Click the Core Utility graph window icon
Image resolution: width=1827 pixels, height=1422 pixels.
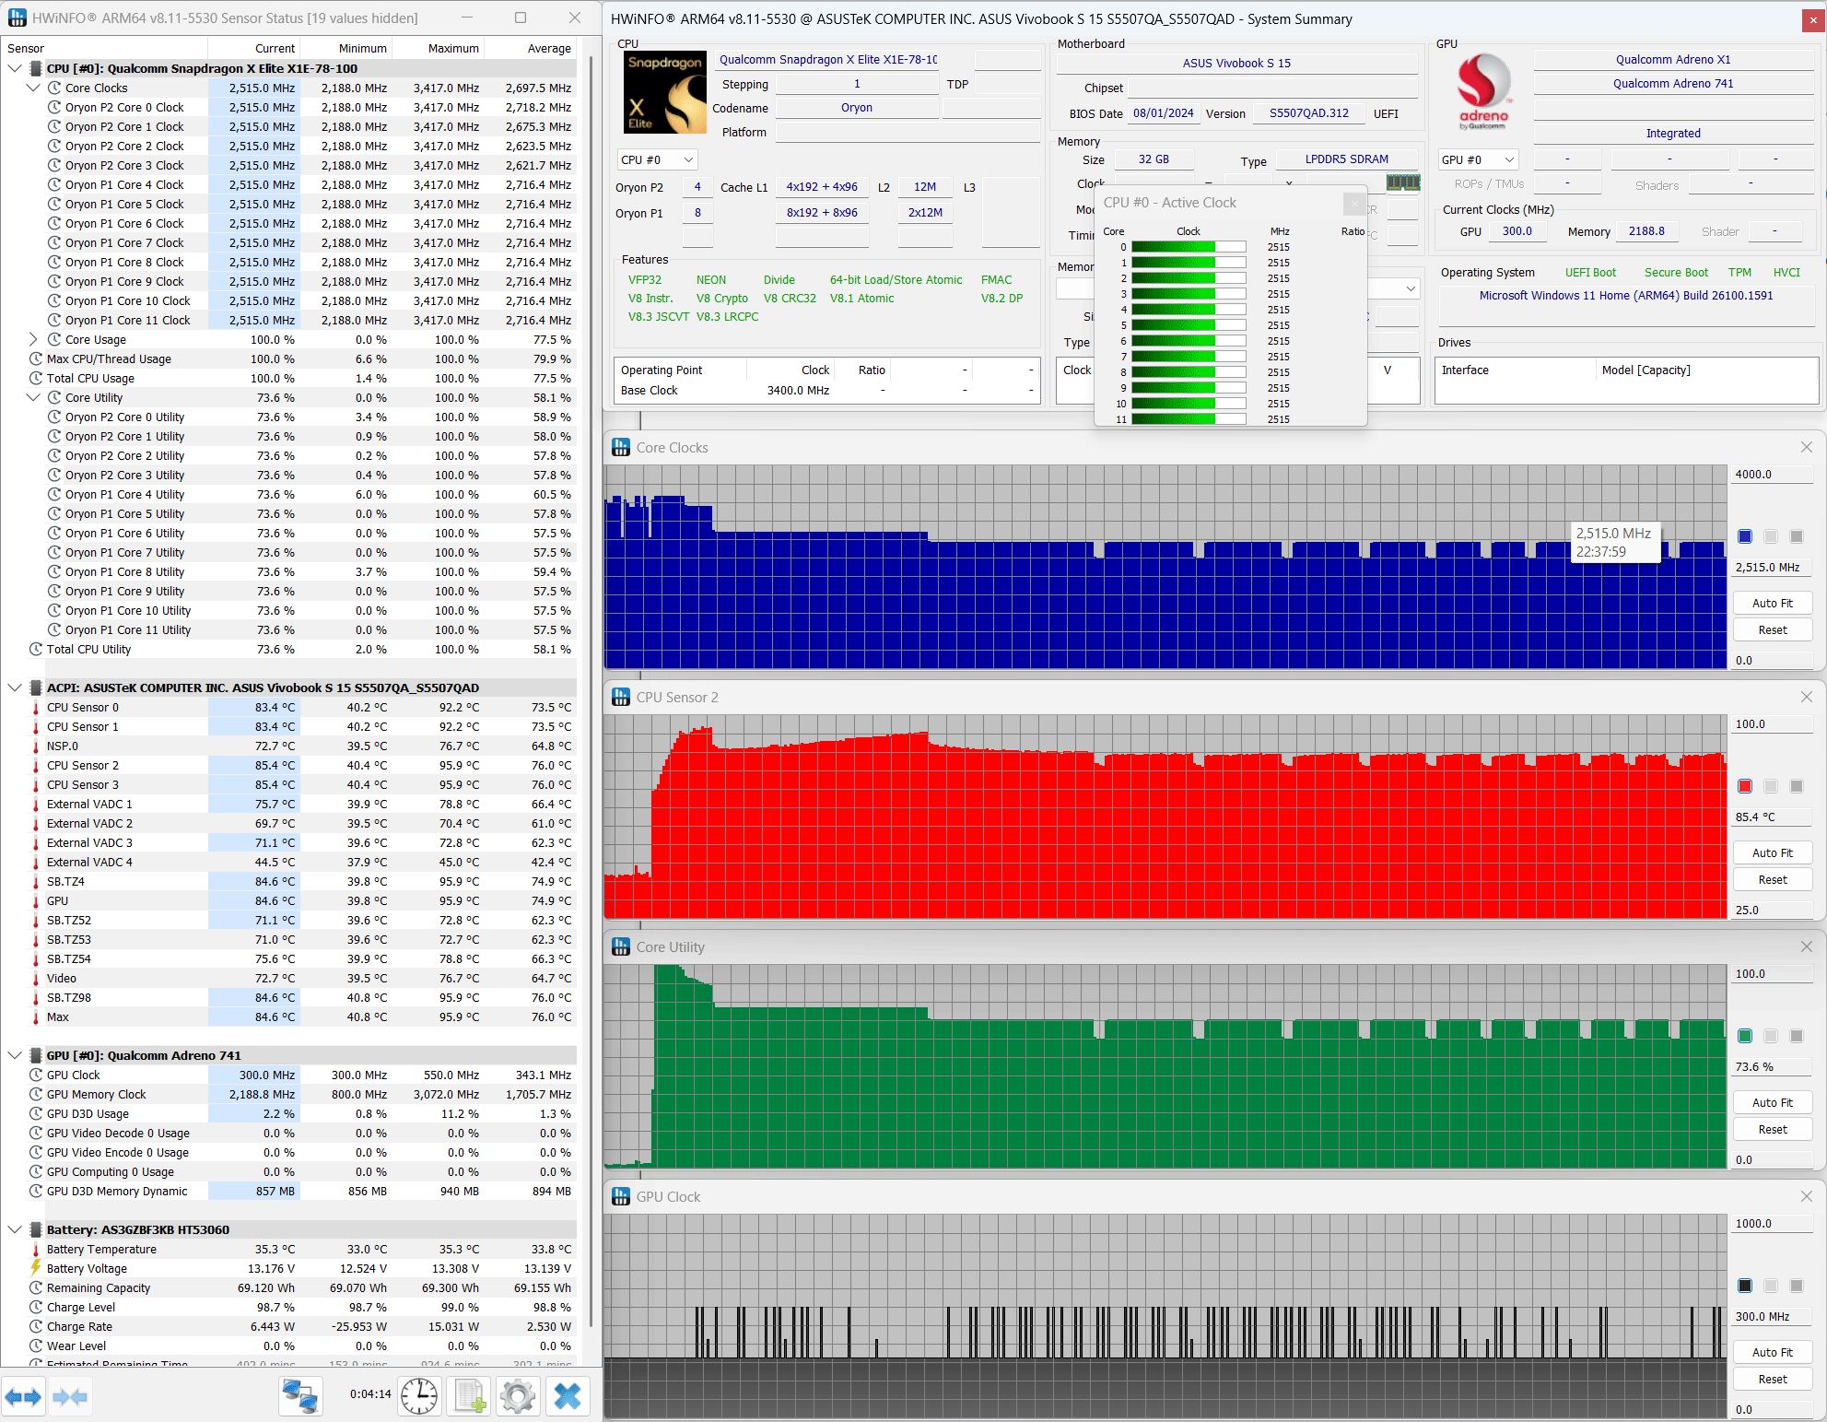click(x=622, y=947)
